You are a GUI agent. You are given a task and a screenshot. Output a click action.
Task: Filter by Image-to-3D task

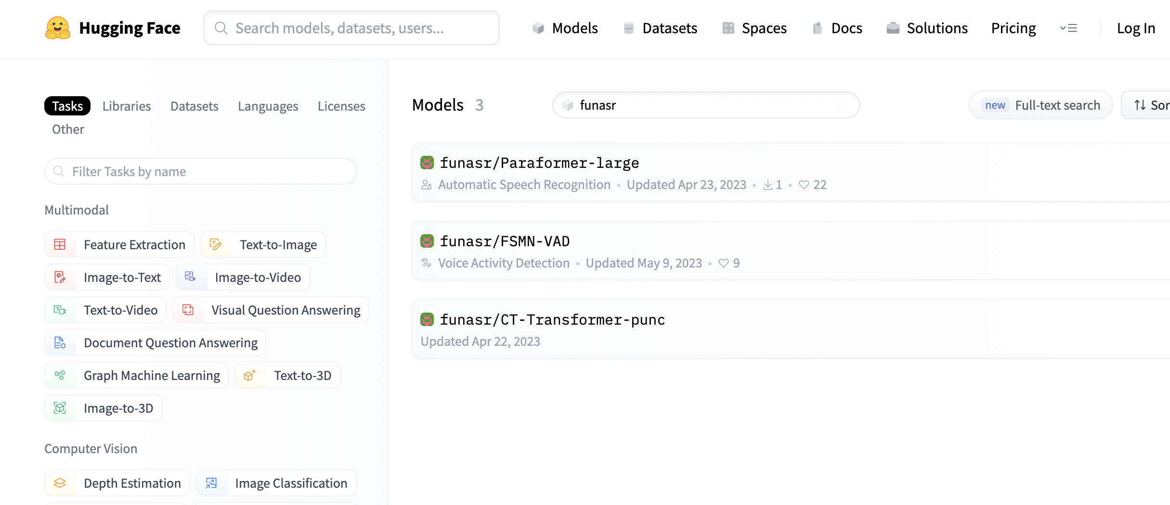pyautogui.click(x=103, y=408)
